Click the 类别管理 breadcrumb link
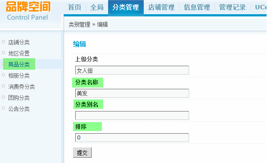The height and width of the screenshot is (163, 267). click(x=79, y=24)
